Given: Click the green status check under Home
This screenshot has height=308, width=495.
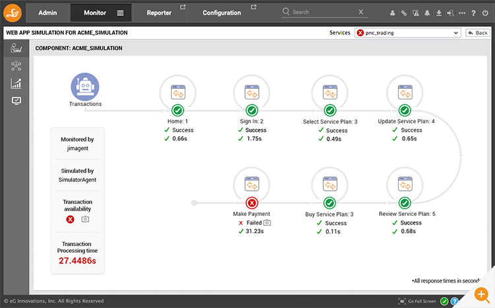Looking at the screenshot, I should pyautogui.click(x=178, y=111).
